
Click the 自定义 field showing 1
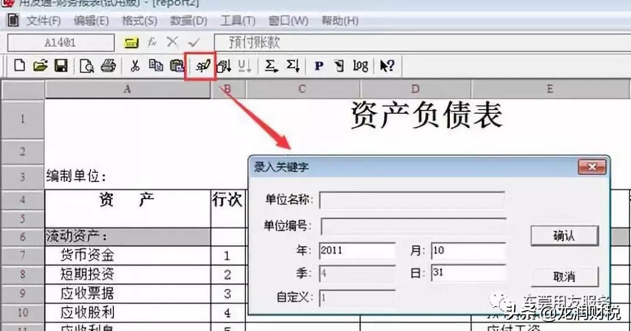coord(357,298)
